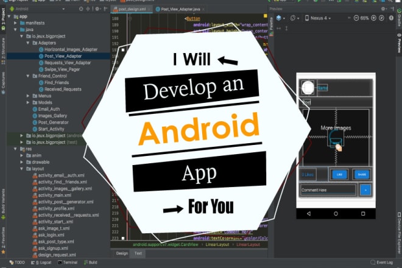402x268 pixels.
Task: Open the Z: Structure tool window
Action: click(x=3, y=51)
